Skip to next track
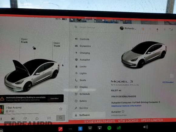This screenshot has height=132, width=176. pyautogui.click(x=13, y=119)
